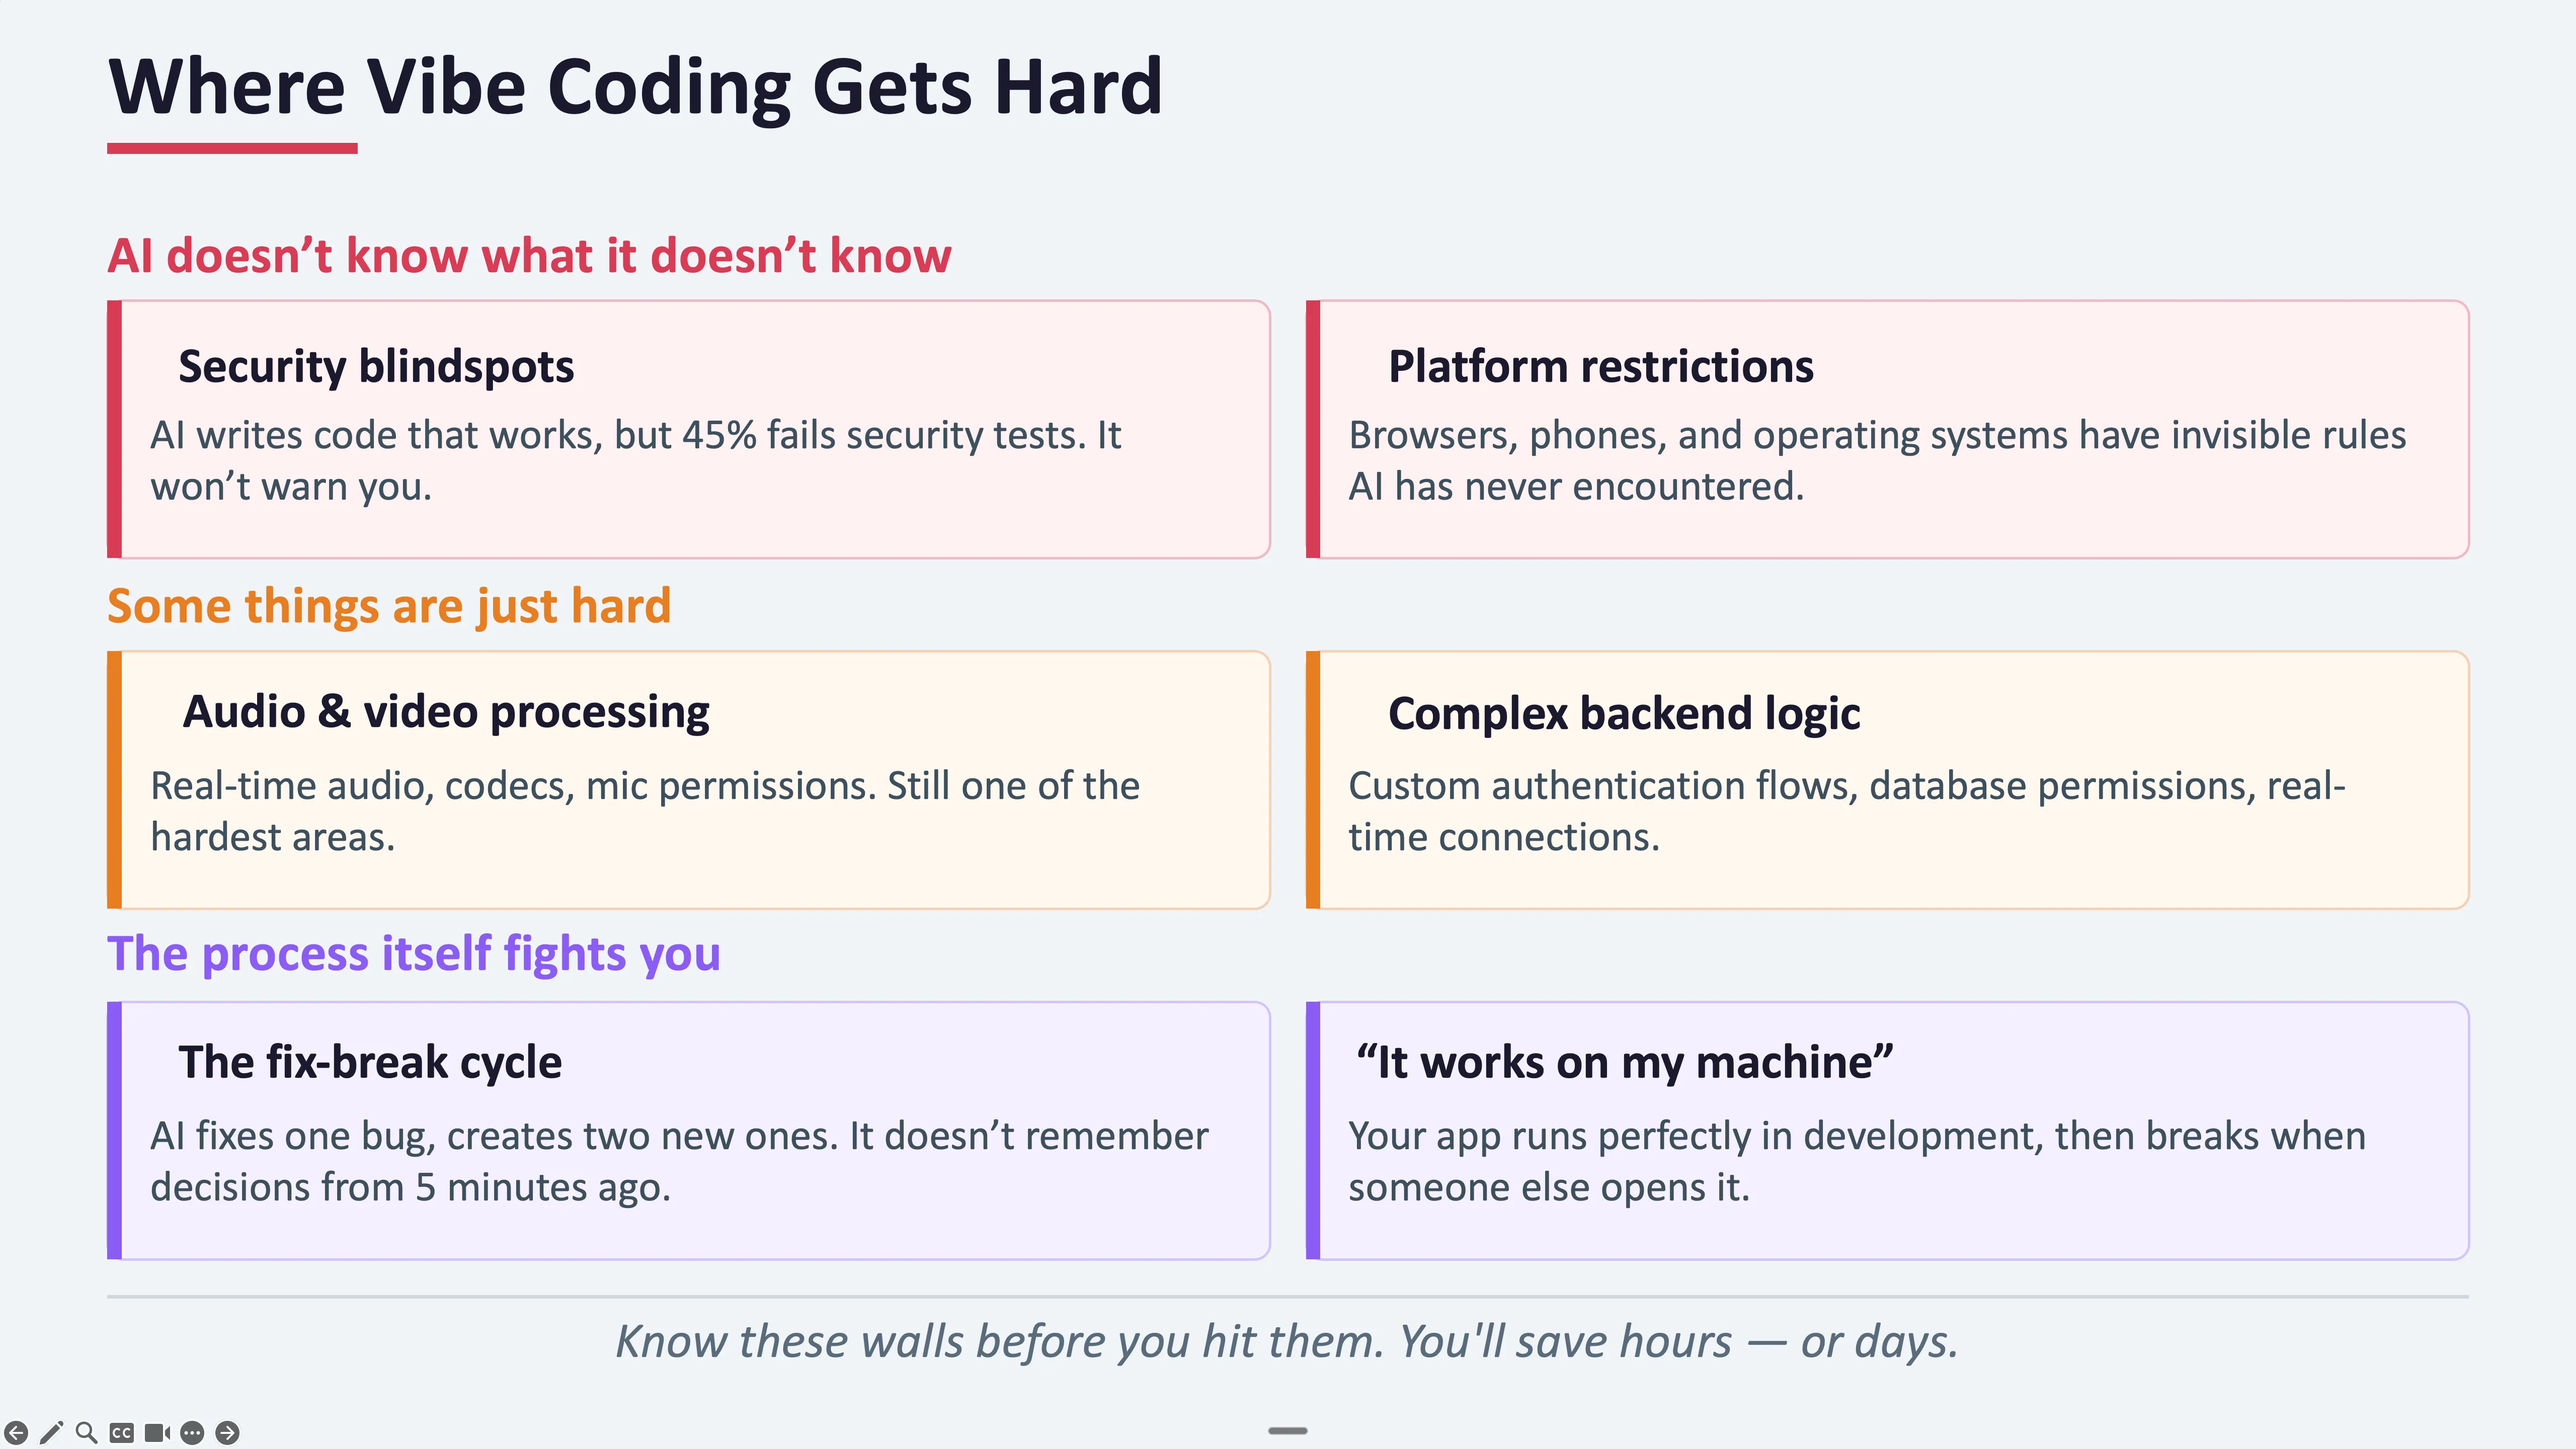Viewport: 2576px width, 1449px height.
Task: Open the three-dot more options menu
Action: pyautogui.click(x=192, y=1432)
